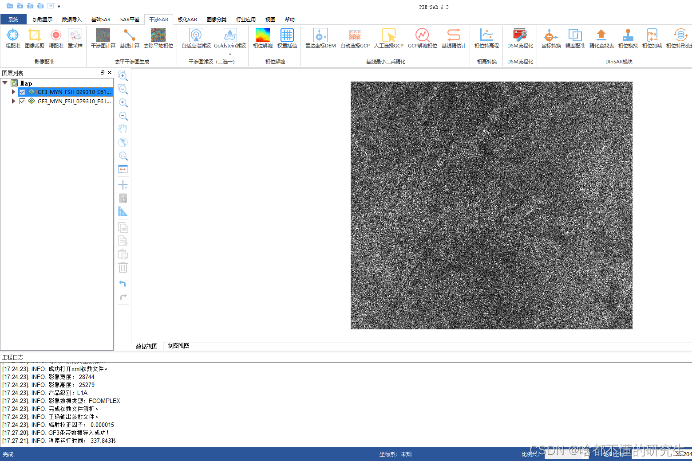This screenshot has height=461, width=692.
Task: Switch to the 极化SAR ribbon tab
Action: (187, 20)
